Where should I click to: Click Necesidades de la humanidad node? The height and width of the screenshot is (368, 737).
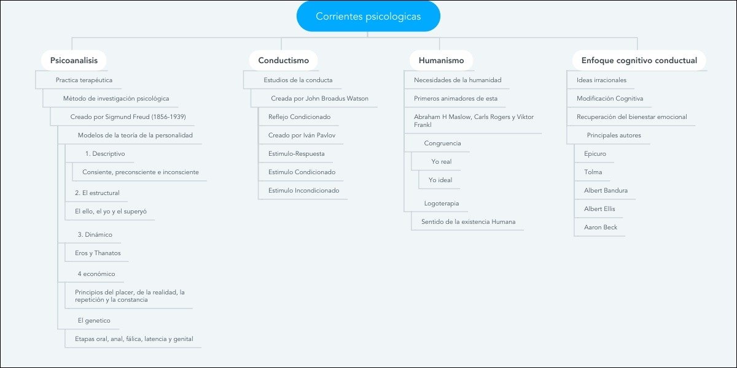pos(458,80)
